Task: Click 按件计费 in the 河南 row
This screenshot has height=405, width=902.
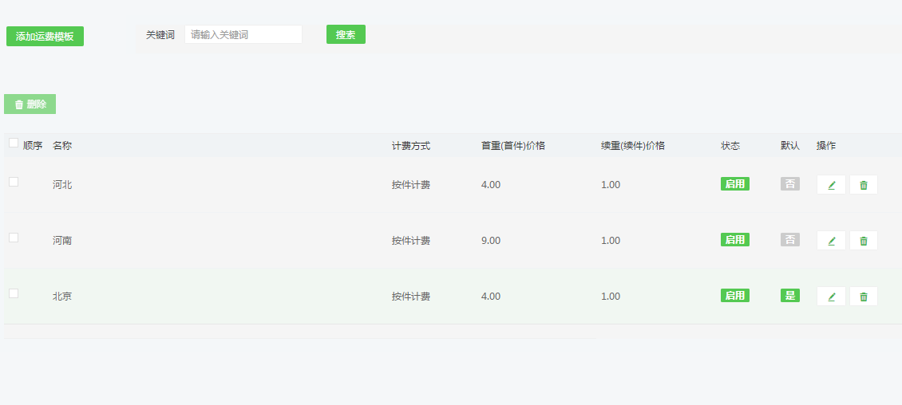Action: pos(411,241)
